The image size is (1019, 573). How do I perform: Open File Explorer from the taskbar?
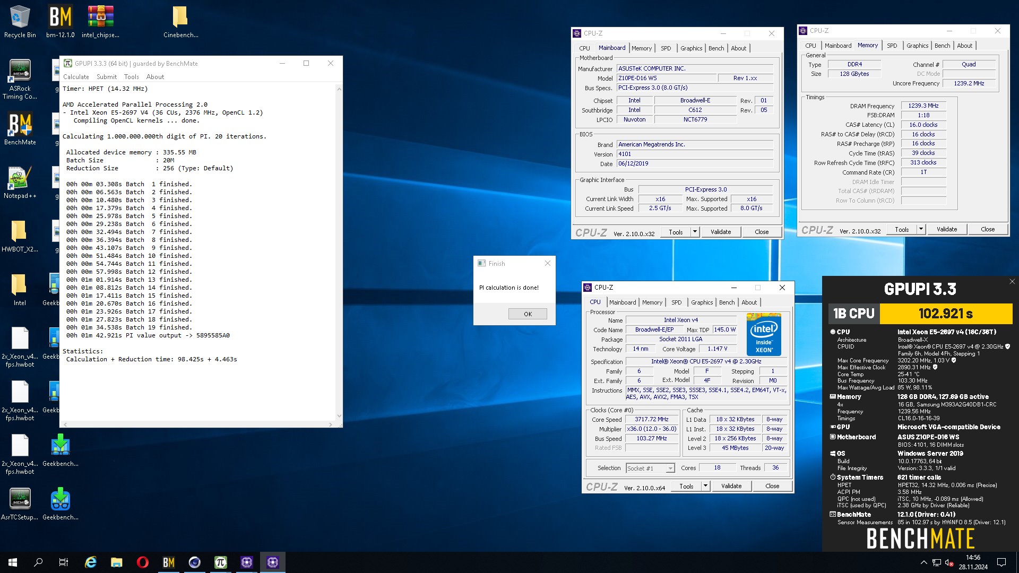tap(117, 562)
